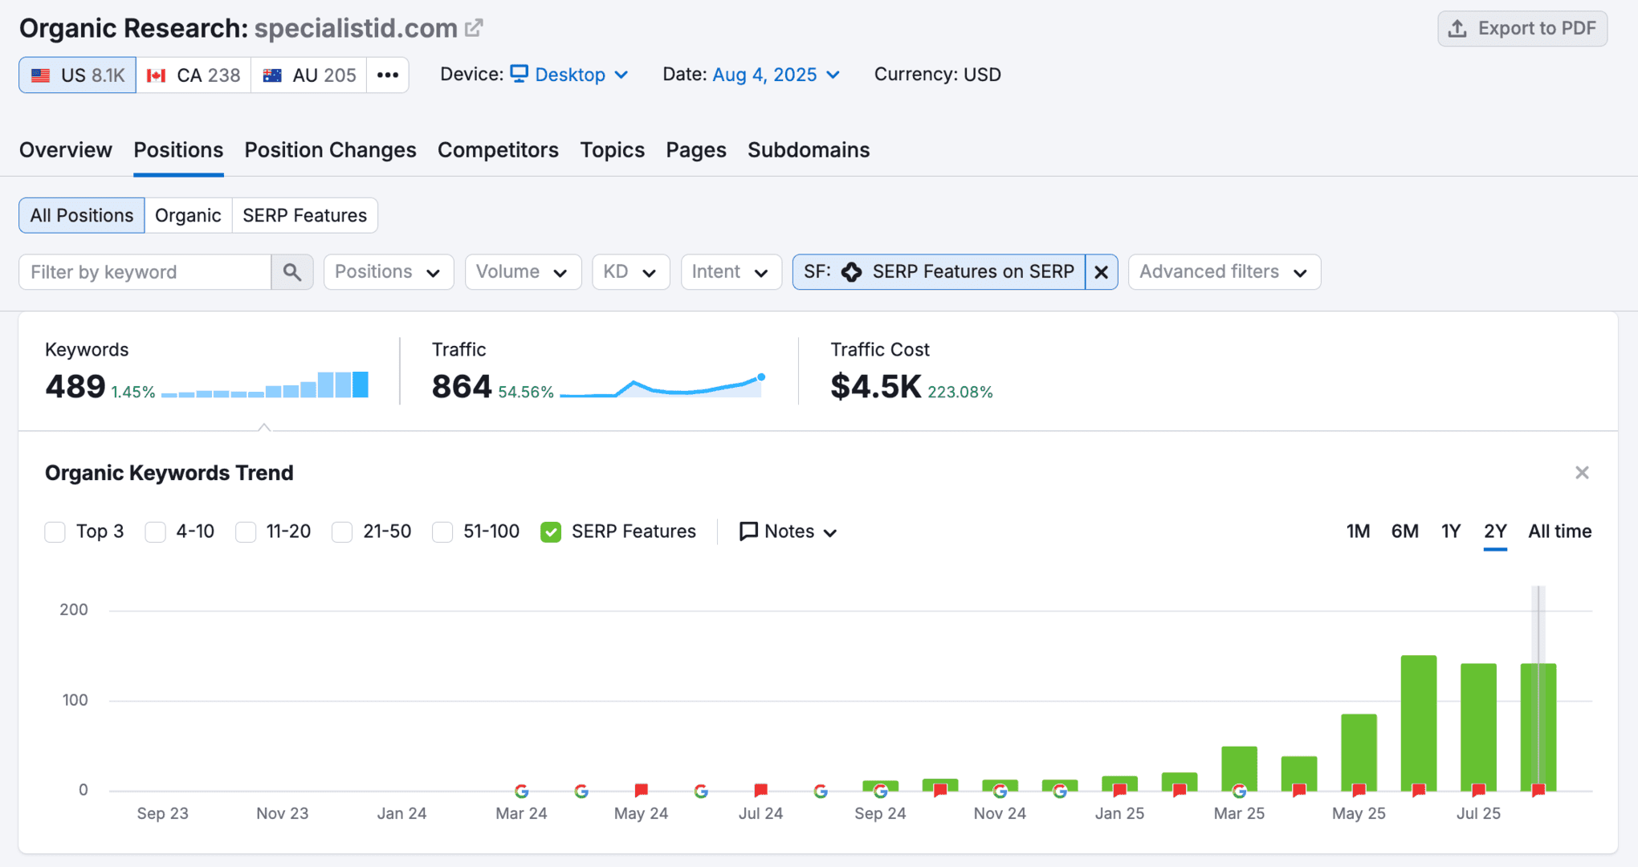The height and width of the screenshot is (867, 1638).
Task: Expand the Advanced filters dropdown
Action: [x=1224, y=272]
